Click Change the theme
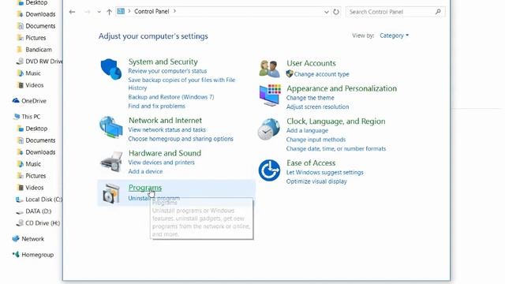The image size is (505, 284). coord(310,98)
